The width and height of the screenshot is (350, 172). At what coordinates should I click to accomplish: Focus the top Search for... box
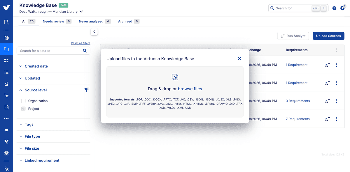tap(298, 8)
